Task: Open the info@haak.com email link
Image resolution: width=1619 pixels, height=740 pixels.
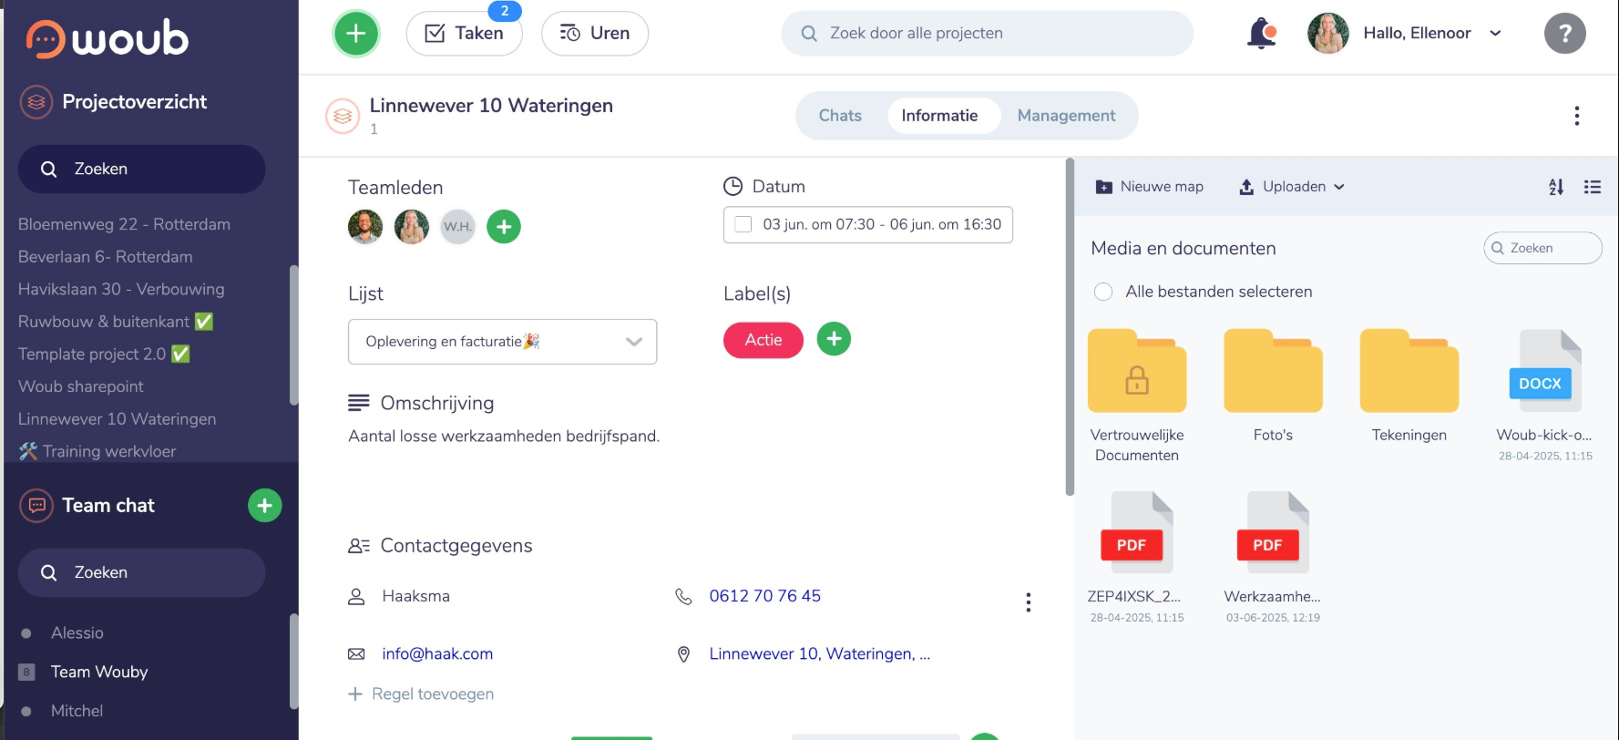Action: point(436,654)
